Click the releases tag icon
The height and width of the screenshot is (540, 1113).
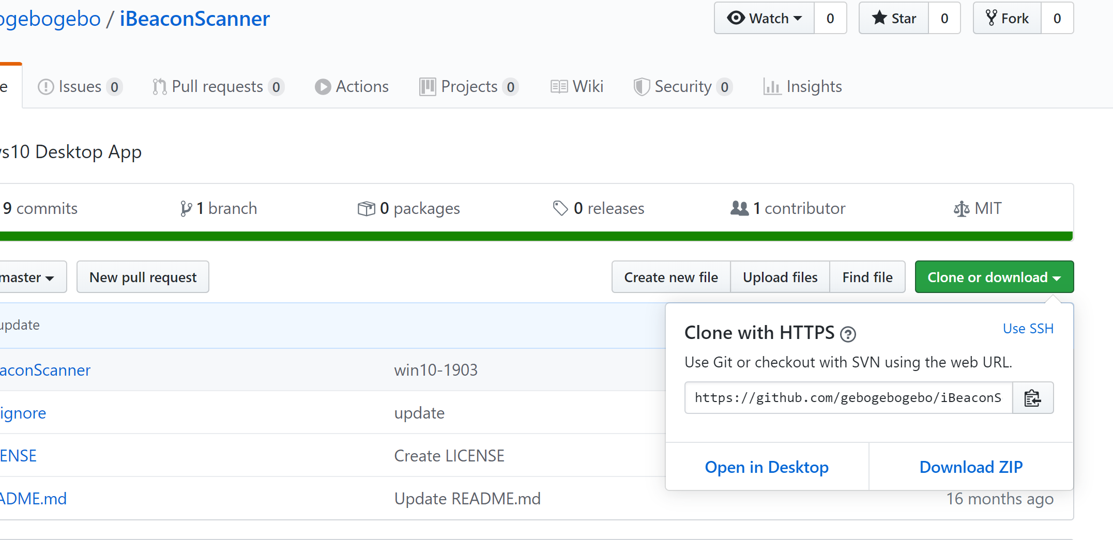point(560,208)
